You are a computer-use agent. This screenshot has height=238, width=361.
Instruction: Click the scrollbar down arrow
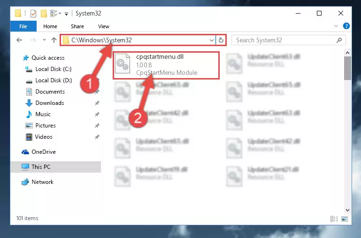pyautogui.click(x=348, y=210)
